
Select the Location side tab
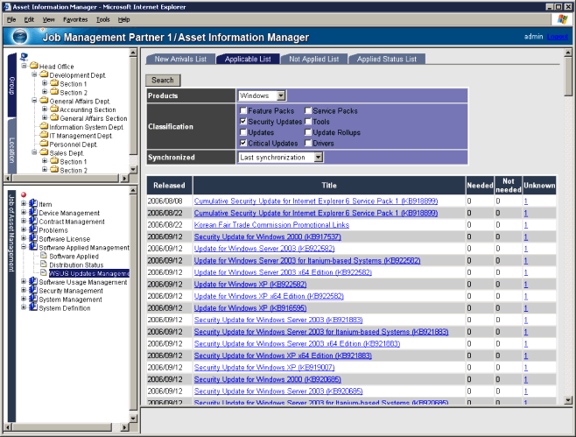click(11, 149)
